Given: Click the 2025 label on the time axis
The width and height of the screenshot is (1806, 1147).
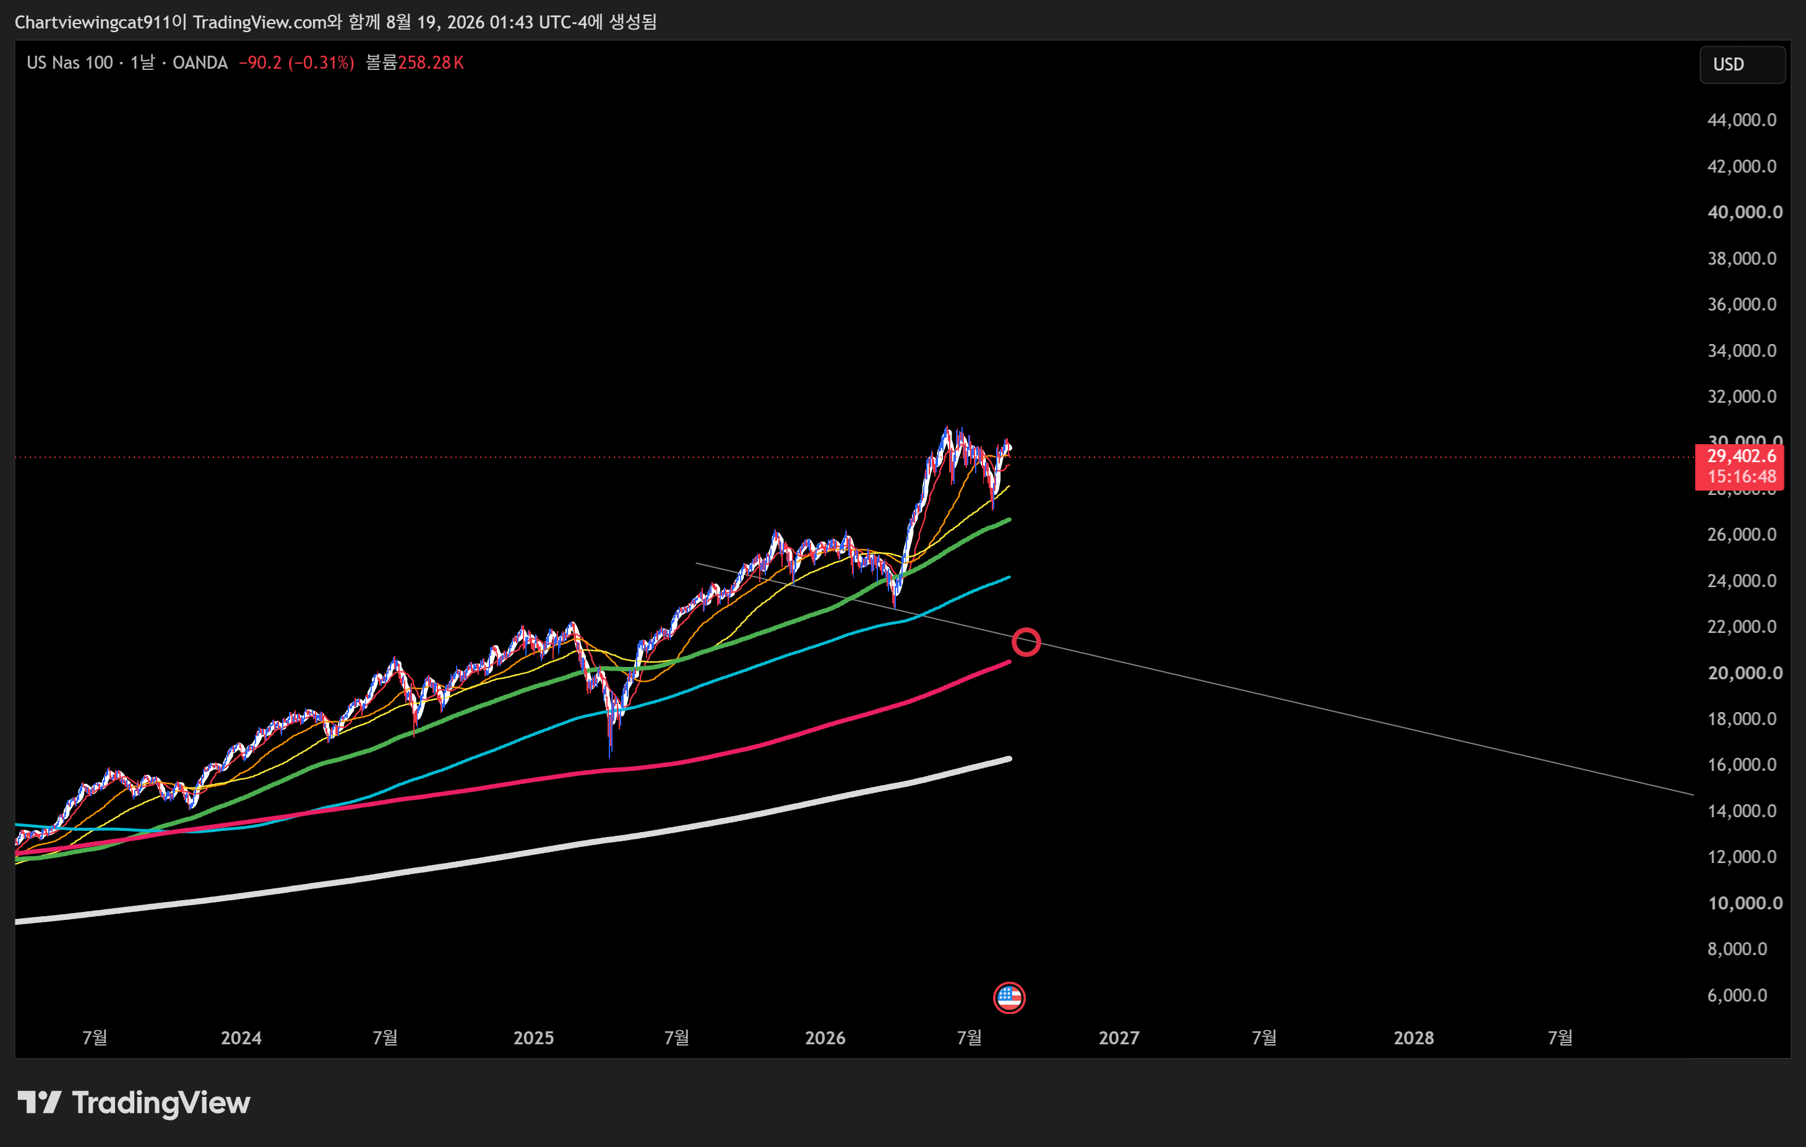Looking at the screenshot, I should click(533, 1038).
